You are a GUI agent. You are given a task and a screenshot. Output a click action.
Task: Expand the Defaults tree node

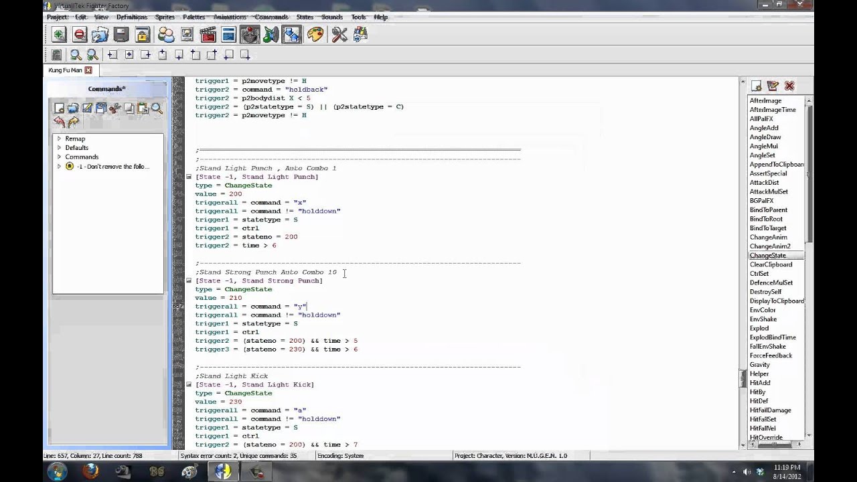(x=59, y=148)
